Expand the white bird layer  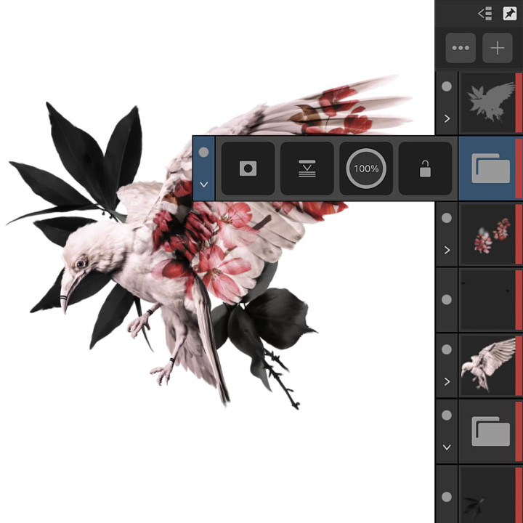point(447,381)
